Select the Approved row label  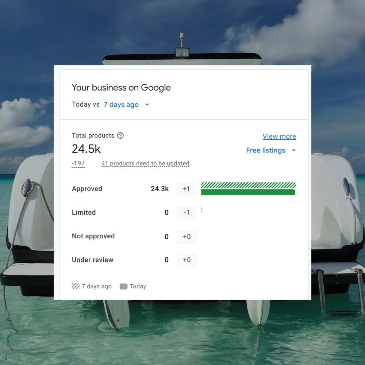point(87,189)
